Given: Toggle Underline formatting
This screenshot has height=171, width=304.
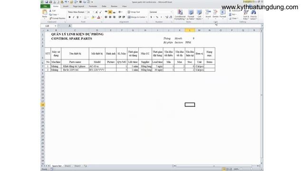Looking at the screenshot, I should click(77, 17).
